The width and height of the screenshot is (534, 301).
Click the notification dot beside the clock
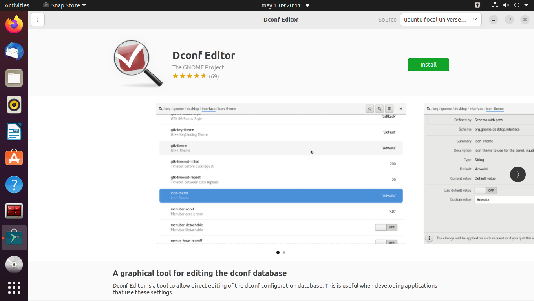(307, 5)
